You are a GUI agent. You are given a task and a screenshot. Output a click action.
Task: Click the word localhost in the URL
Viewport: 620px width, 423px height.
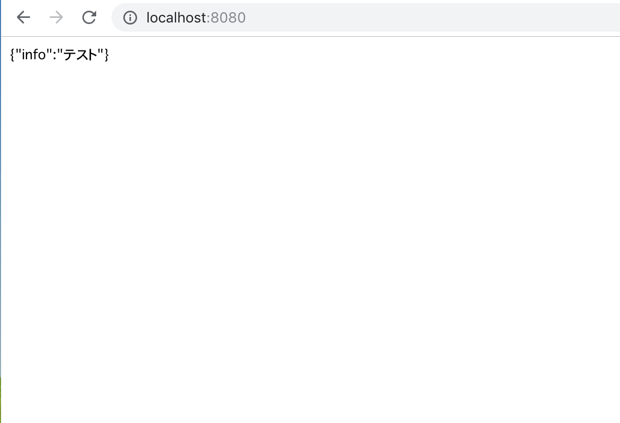click(176, 18)
